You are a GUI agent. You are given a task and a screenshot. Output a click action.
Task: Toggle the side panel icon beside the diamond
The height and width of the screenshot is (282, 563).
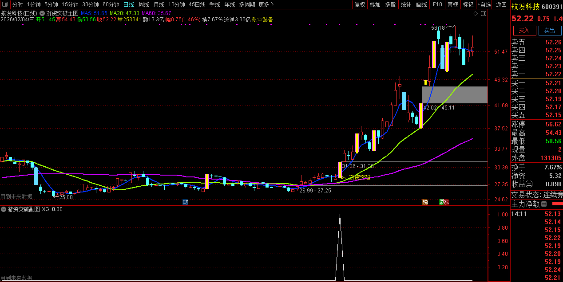[484, 14]
